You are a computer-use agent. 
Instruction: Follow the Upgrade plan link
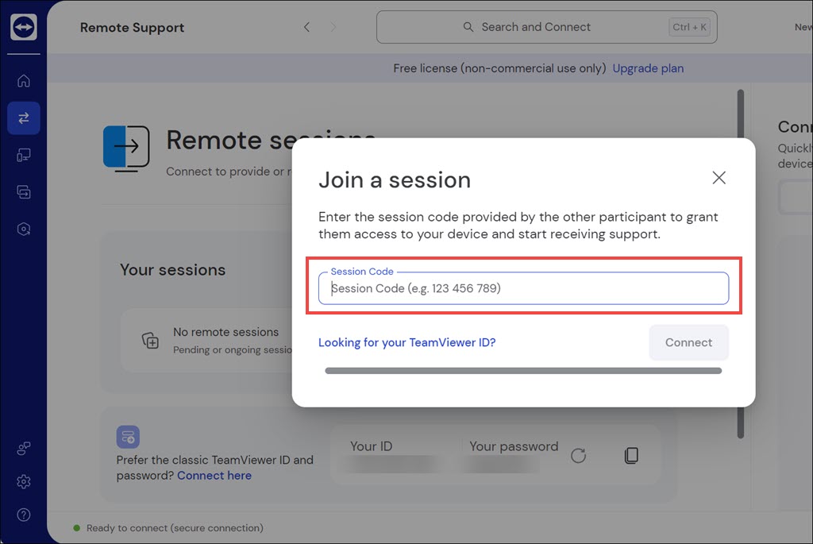coord(648,68)
